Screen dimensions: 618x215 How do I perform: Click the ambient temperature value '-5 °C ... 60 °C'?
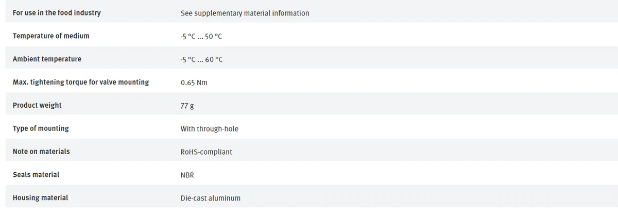[202, 59]
